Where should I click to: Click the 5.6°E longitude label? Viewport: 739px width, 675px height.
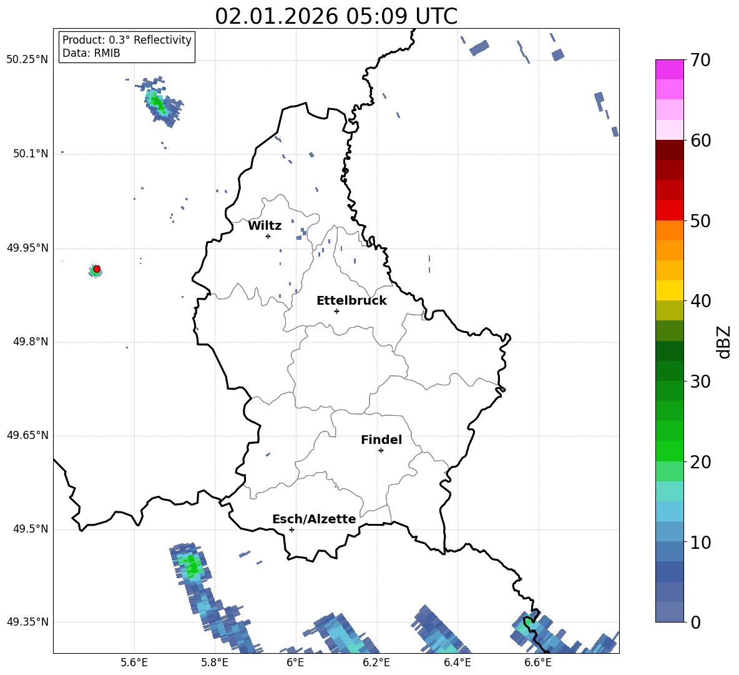pyautogui.click(x=134, y=663)
